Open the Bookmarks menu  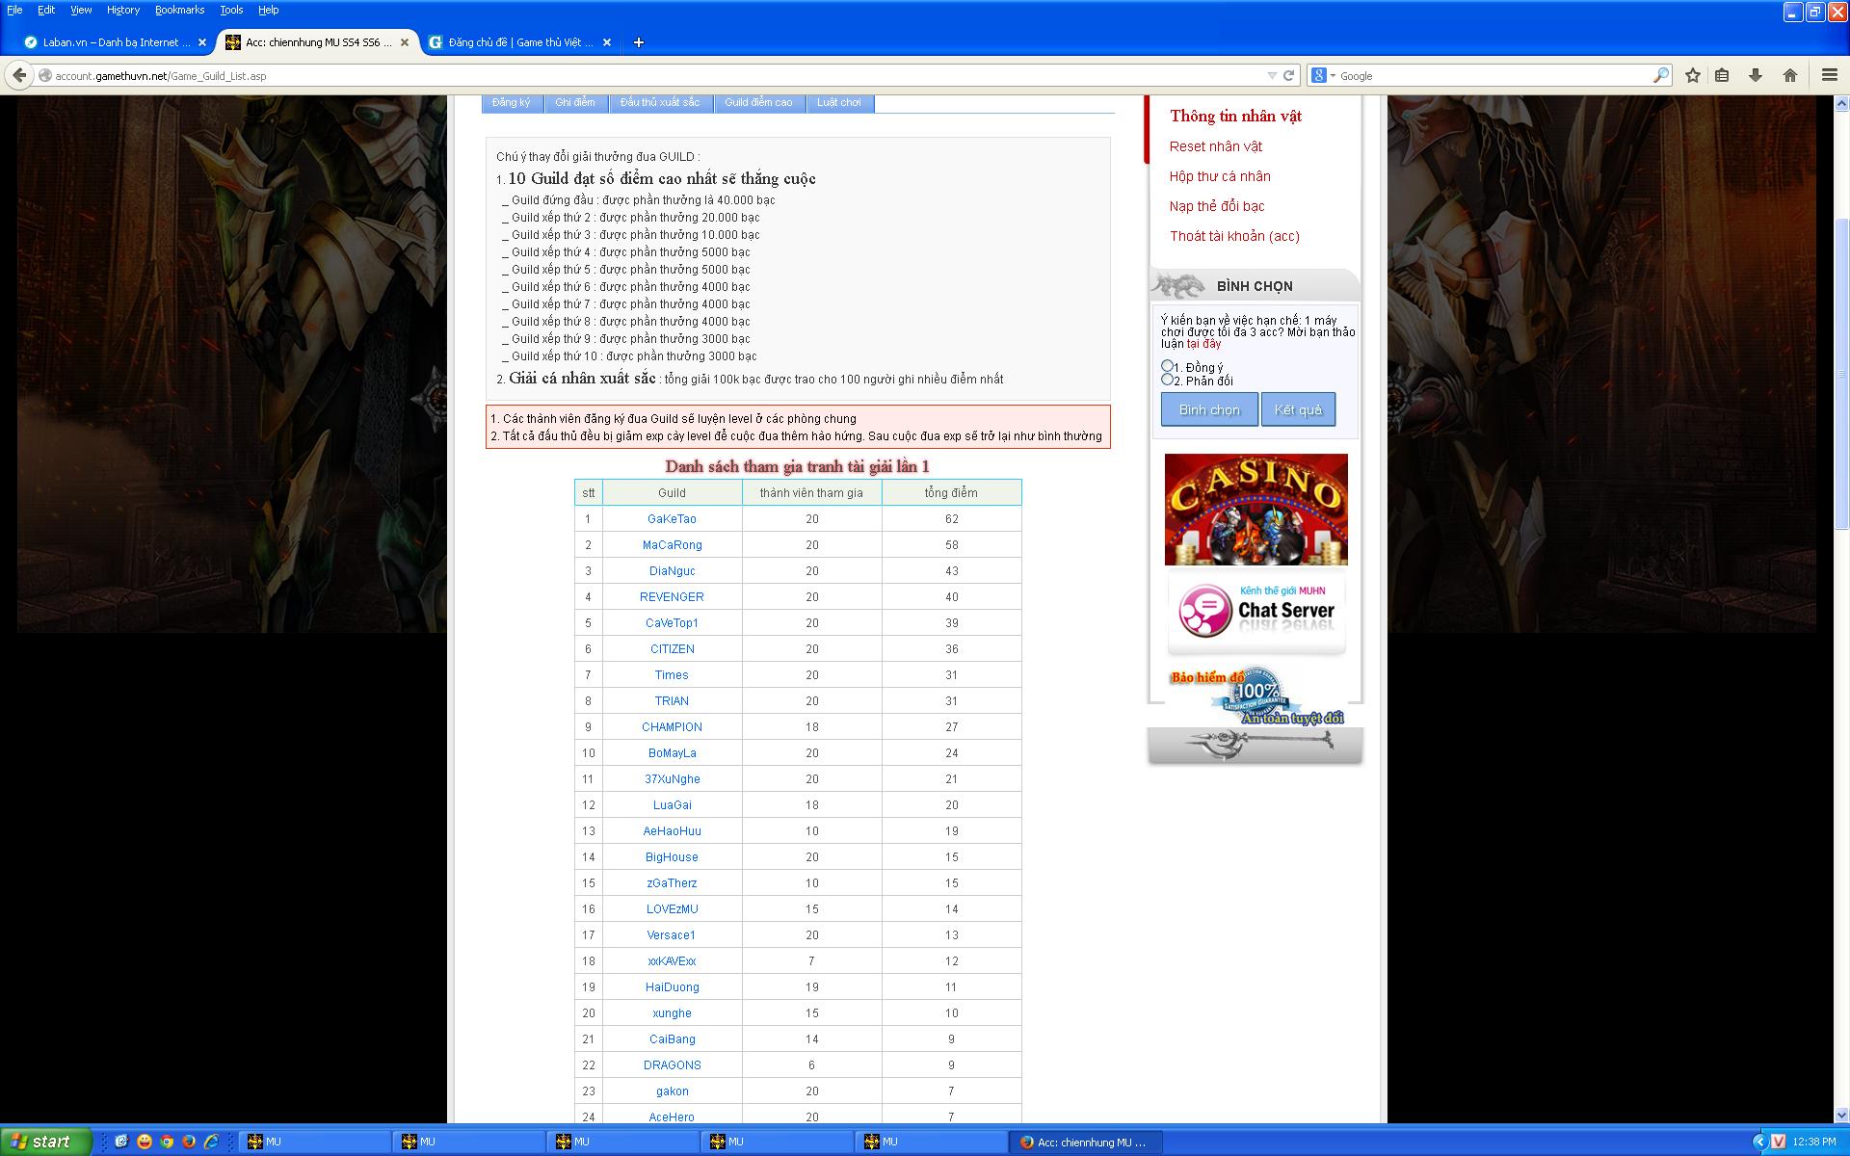(179, 10)
